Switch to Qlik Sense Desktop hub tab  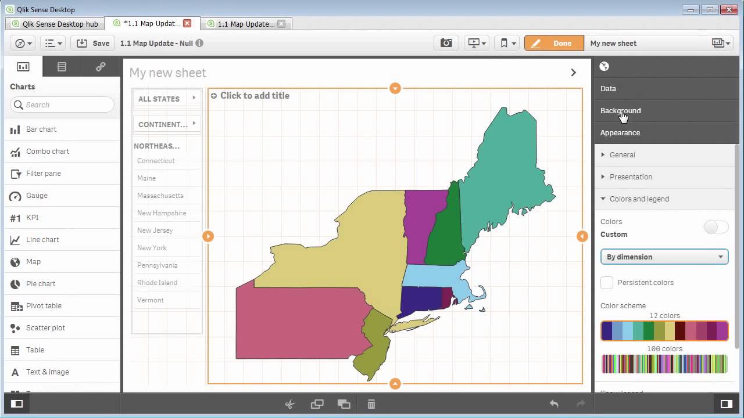pyautogui.click(x=55, y=24)
